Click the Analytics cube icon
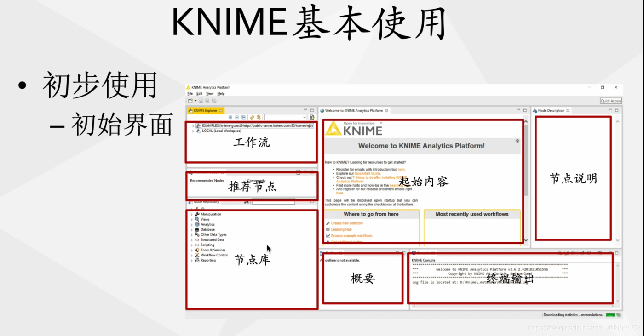Viewport: 644px width, 336px height. (197, 224)
